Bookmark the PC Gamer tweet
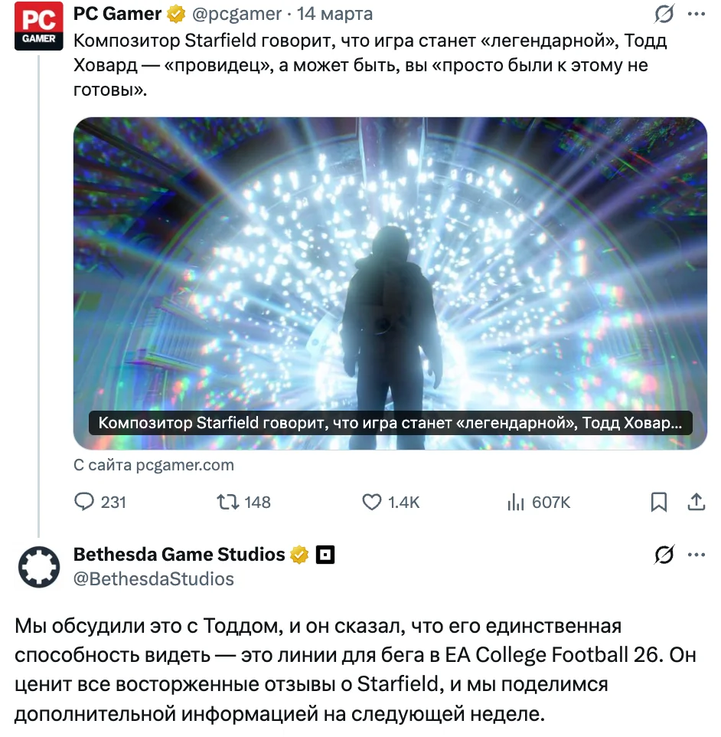 pyautogui.click(x=658, y=502)
